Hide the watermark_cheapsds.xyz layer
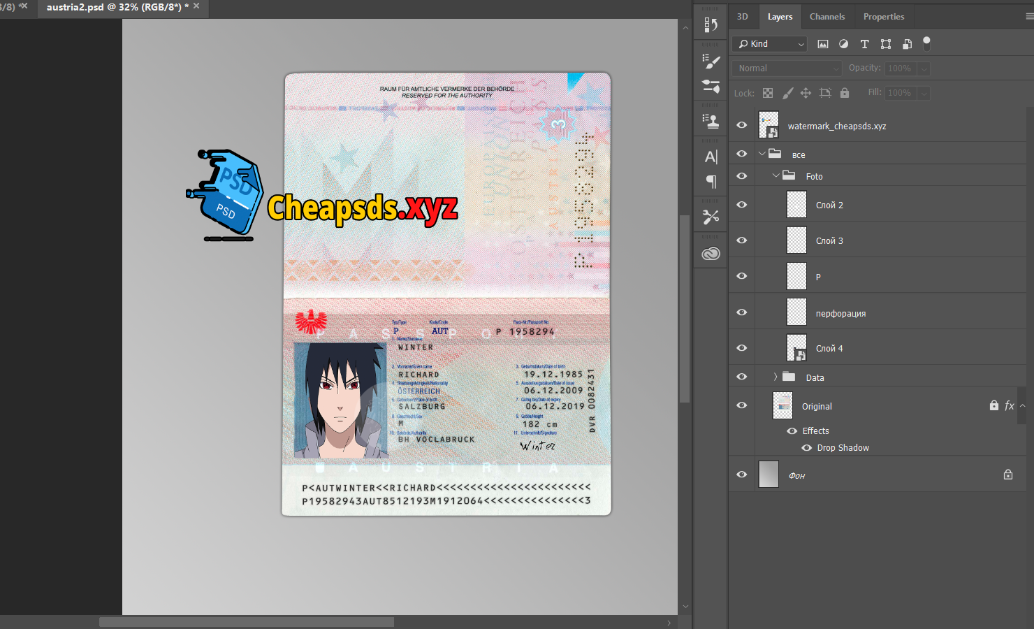This screenshot has width=1034, height=629. click(x=742, y=125)
